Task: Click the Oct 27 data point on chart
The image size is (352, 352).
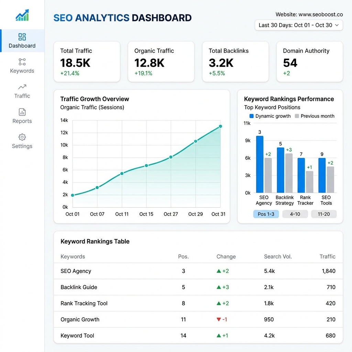Action: click(x=171, y=157)
